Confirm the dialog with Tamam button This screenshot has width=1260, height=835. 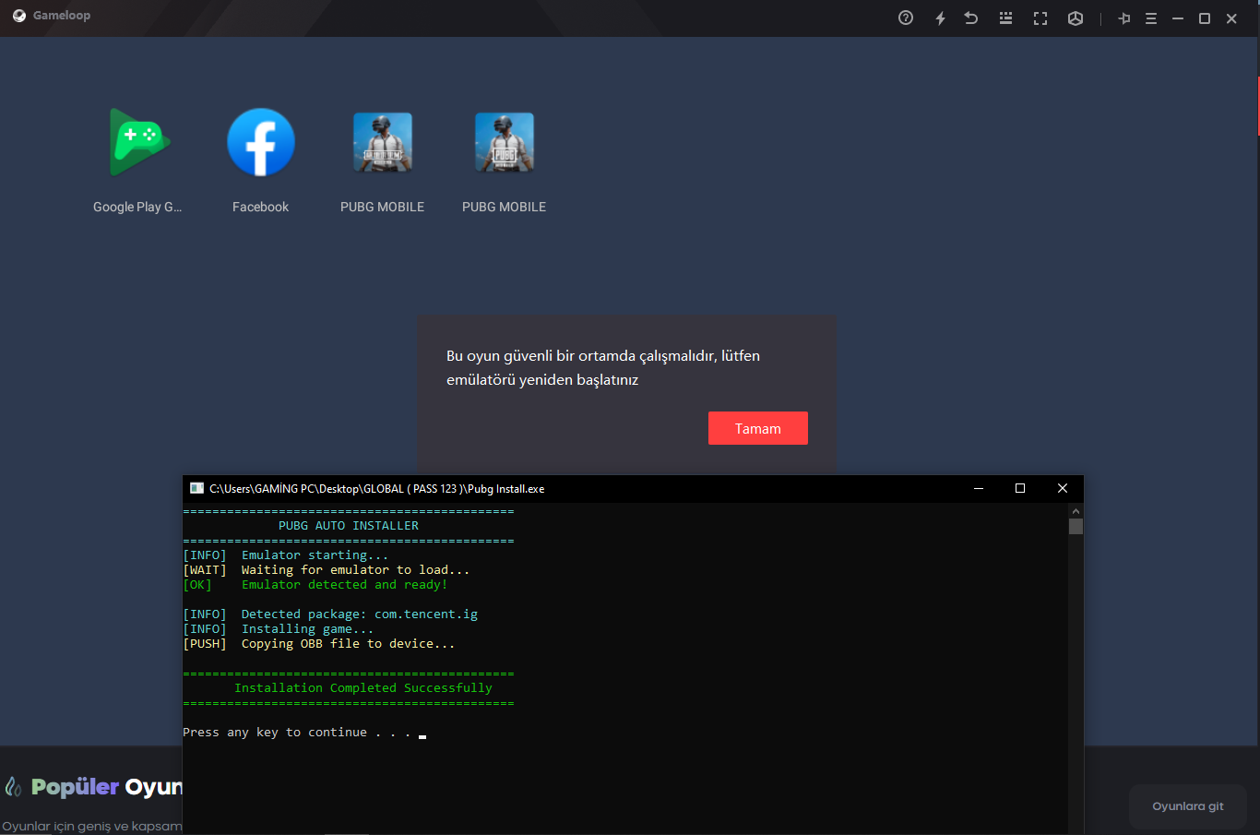point(758,428)
